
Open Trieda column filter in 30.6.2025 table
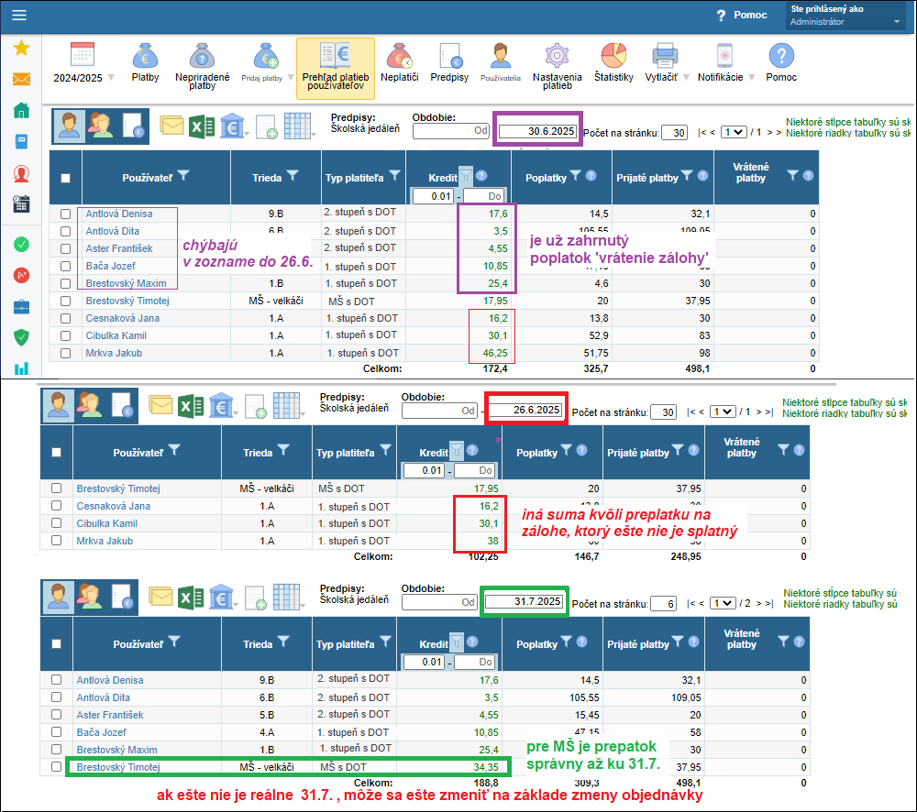point(293,175)
